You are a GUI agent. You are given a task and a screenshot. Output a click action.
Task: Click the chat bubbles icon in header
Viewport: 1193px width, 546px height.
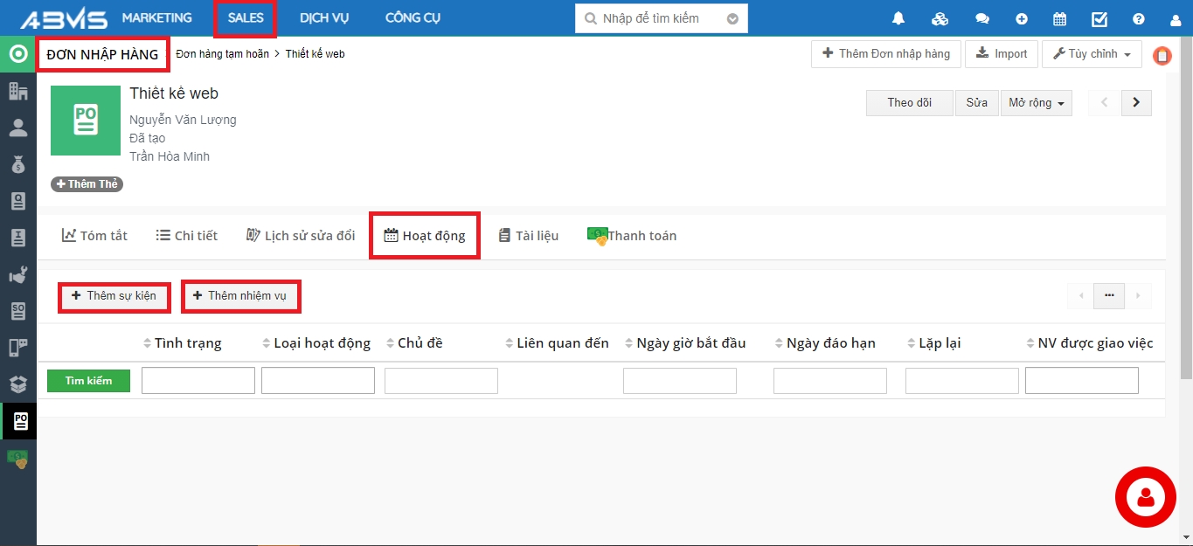click(982, 18)
